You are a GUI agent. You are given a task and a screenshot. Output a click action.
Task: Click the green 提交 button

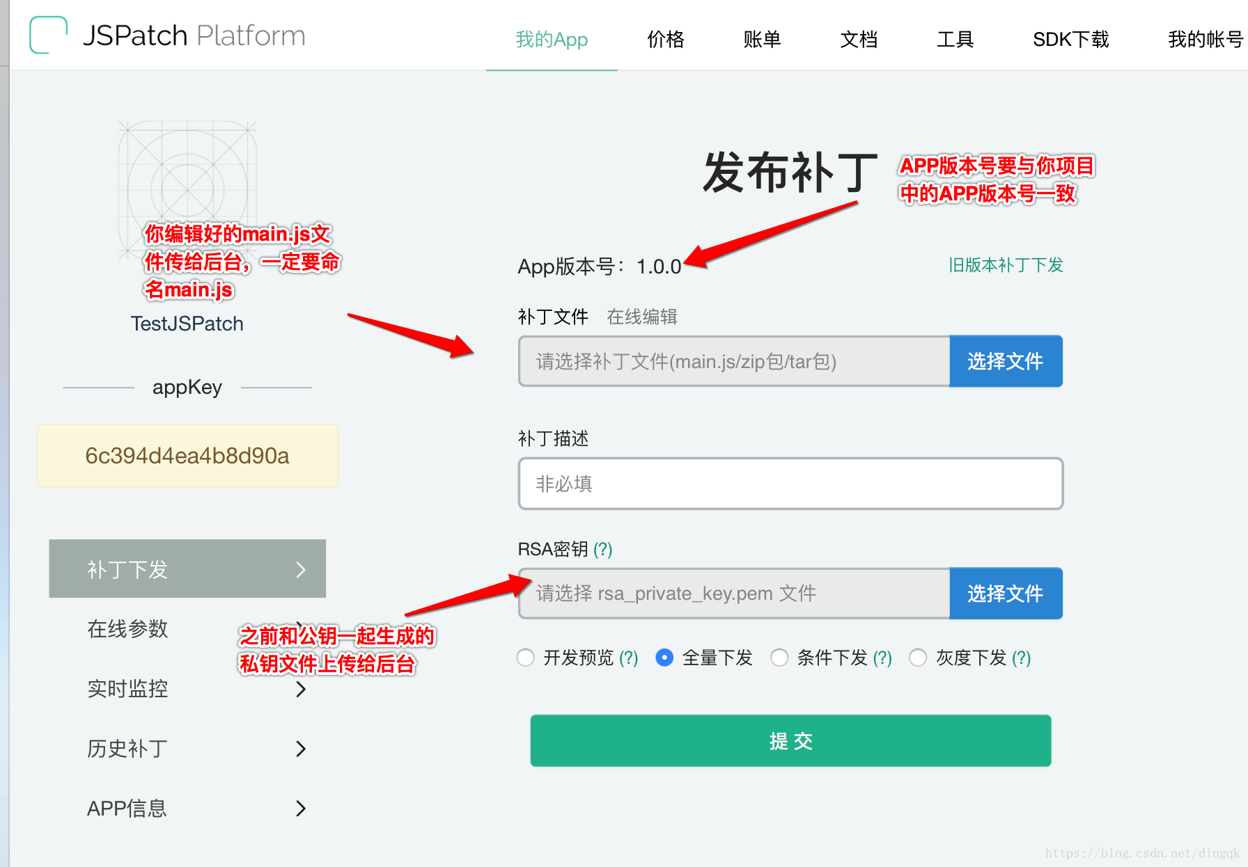pyautogui.click(x=790, y=741)
